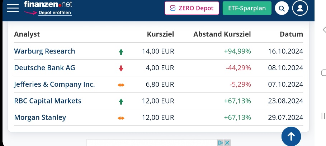This screenshot has height=146, width=326.
Task: Close the ad via the X icon
Action: coord(227,143)
